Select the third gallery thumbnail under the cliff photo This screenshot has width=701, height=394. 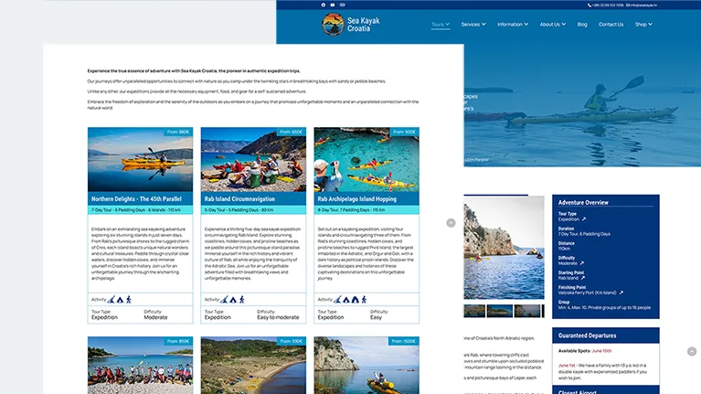pos(527,311)
